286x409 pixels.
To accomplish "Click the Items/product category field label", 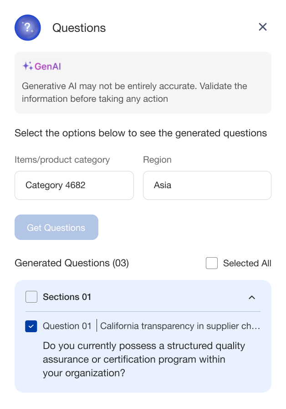I will point(62,160).
